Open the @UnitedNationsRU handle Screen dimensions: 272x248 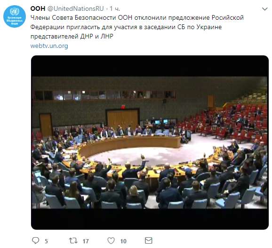pos(75,8)
